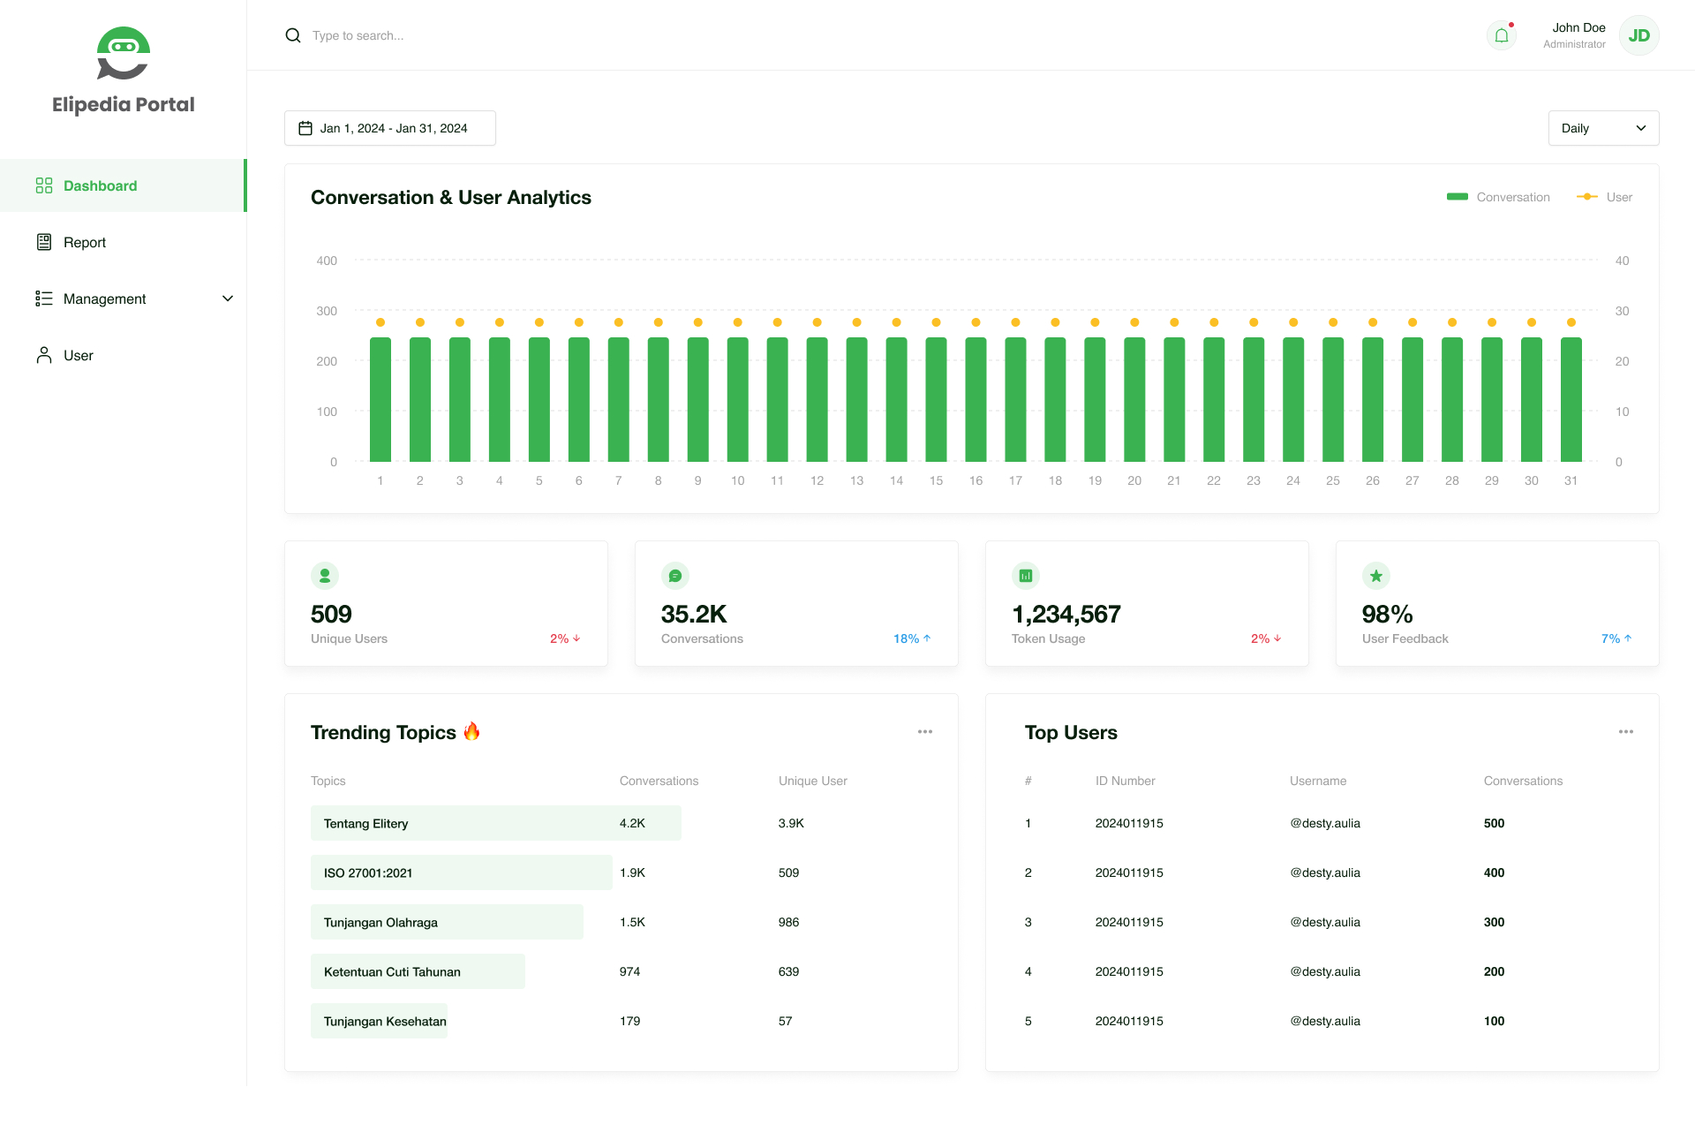The image size is (1695, 1125).
Task: Click the Unique User column header
Action: tap(812, 781)
